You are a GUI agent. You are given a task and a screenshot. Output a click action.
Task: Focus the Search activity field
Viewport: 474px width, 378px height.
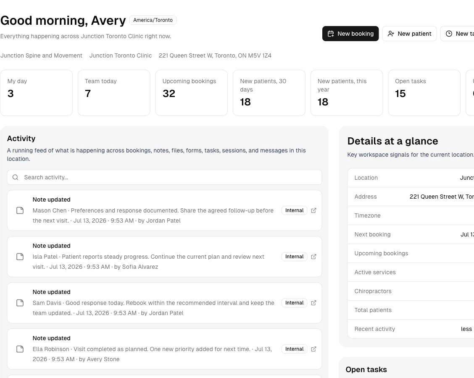(164, 177)
